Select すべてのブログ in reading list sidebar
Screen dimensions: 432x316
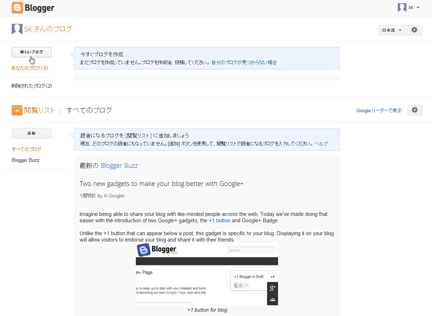(x=26, y=149)
